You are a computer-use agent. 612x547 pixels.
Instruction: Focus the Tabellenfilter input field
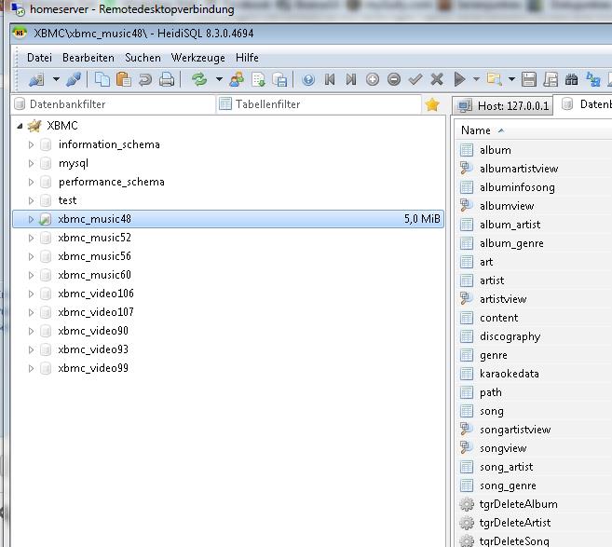(320, 104)
